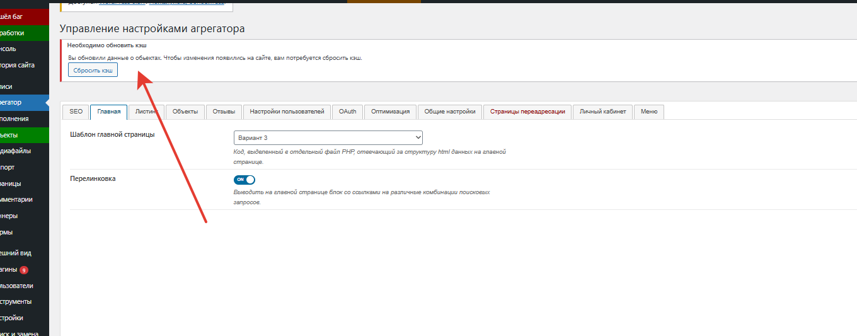Open the Страницы переадресации tab
The image size is (857, 336).
[x=527, y=112]
